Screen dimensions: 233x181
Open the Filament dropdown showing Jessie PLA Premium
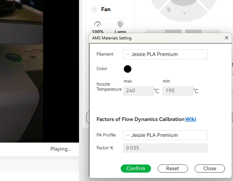pos(165,54)
